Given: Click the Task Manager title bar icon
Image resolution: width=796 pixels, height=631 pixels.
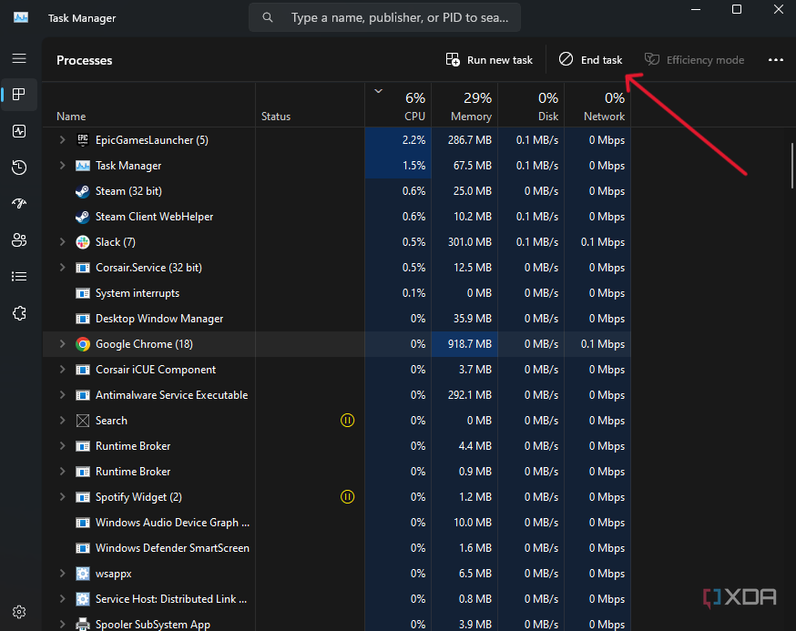Looking at the screenshot, I should click(x=21, y=18).
